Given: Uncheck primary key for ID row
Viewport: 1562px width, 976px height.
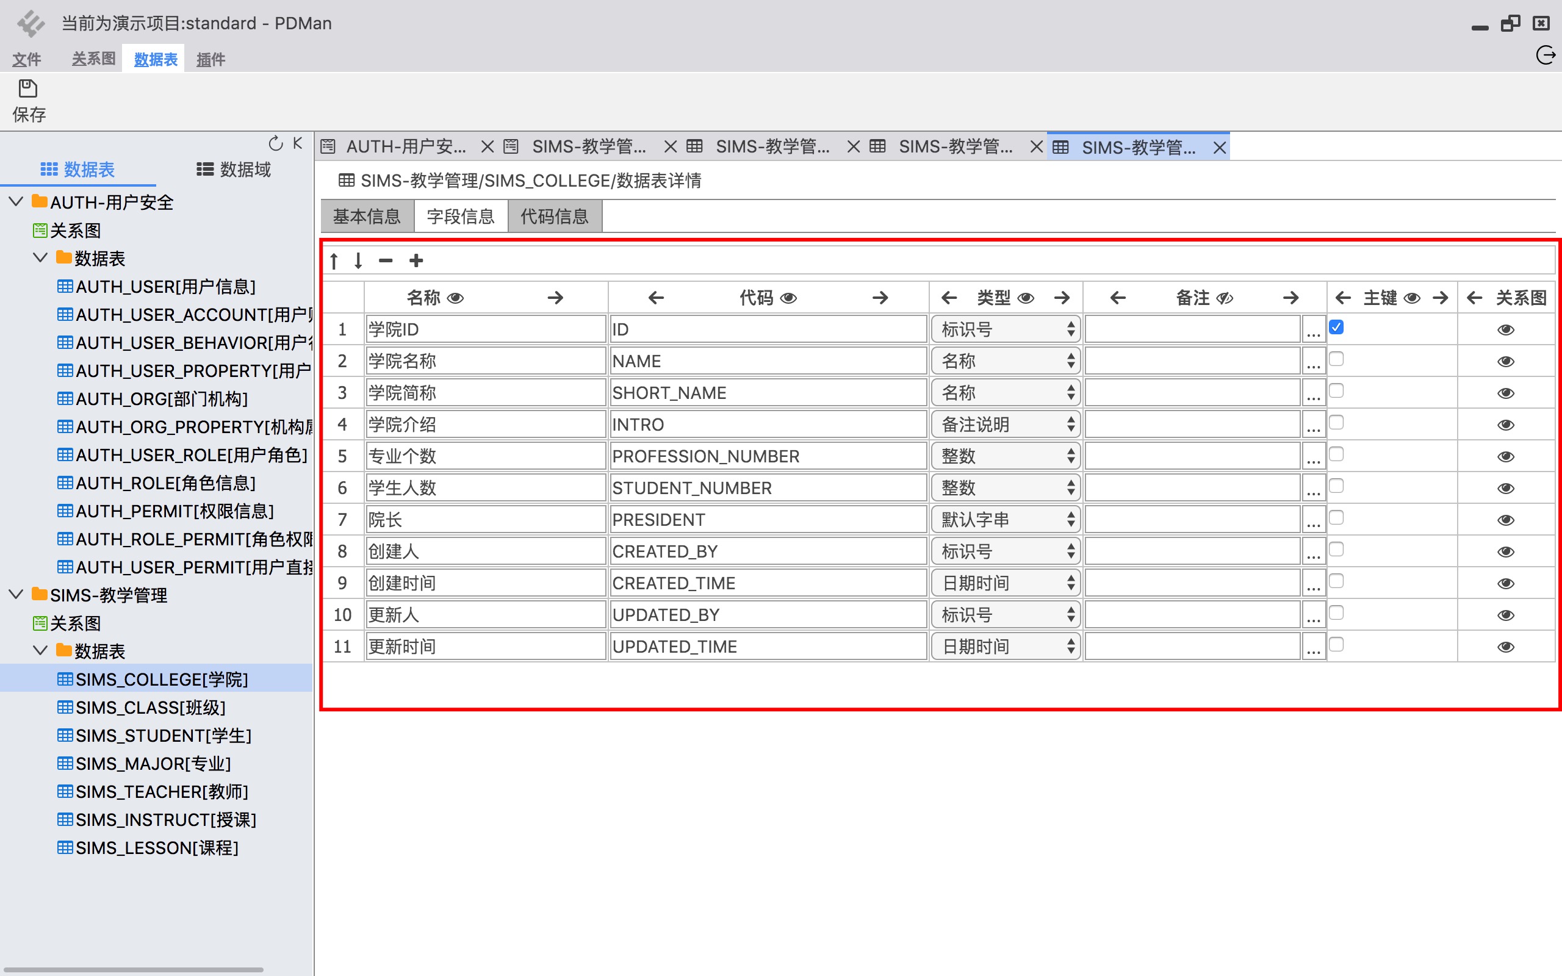Looking at the screenshot, I should 1336,328.
